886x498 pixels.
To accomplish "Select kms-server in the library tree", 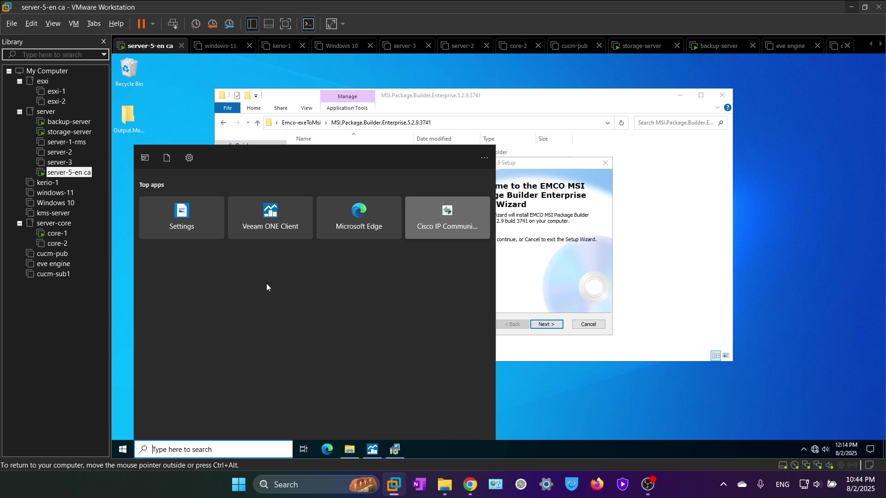I will (53, 213).
